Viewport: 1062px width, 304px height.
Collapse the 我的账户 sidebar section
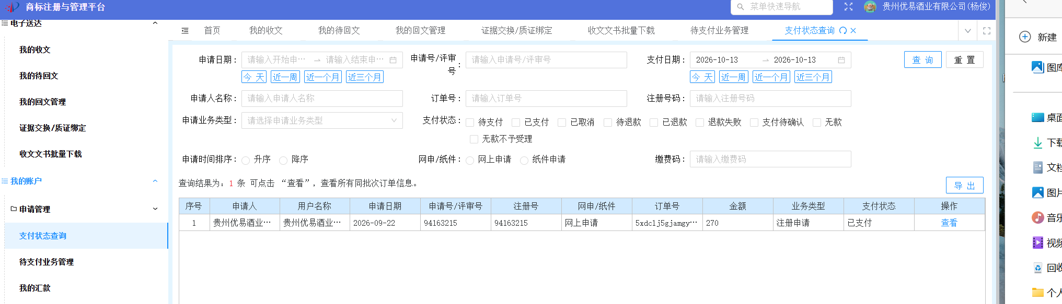click(x=155, y=181)
